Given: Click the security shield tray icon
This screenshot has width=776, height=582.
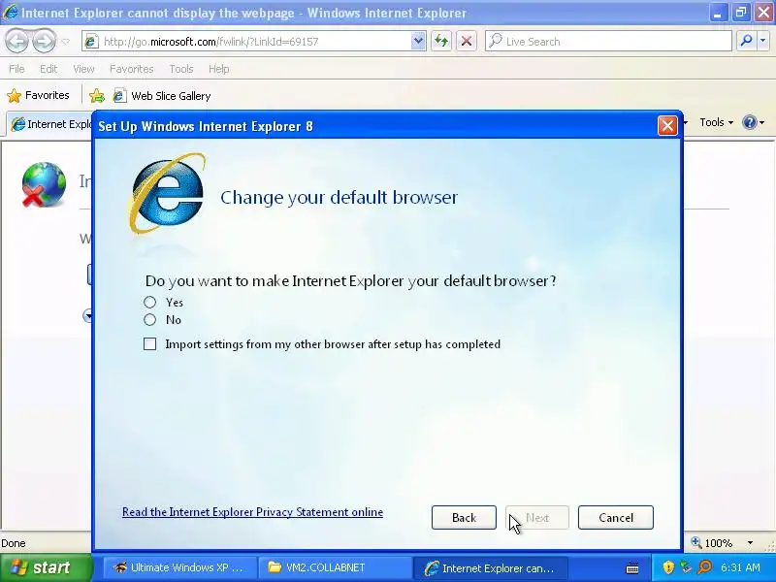Looking at the screenshot, I should point(668,567).
